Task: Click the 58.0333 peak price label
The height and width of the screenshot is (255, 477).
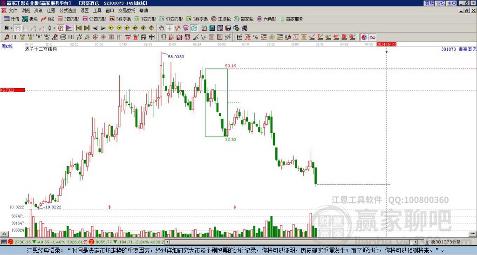Action: [x=176, y=56]
